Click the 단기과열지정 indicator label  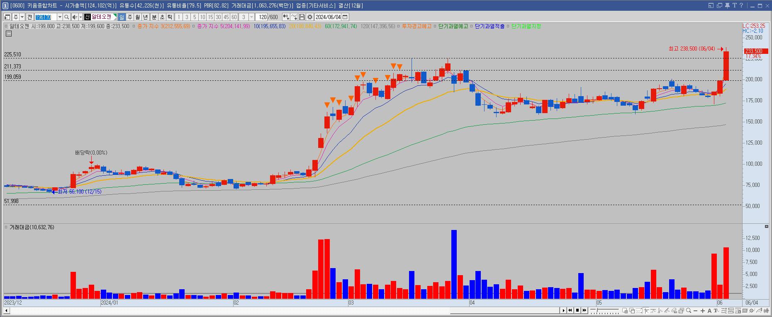point(526,26)
